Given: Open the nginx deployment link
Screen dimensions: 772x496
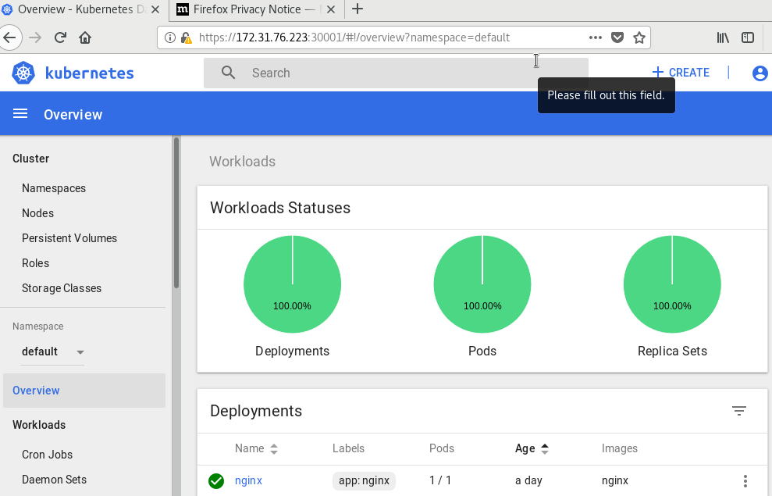Looking at the screenshot, I should tap(249, 480).
